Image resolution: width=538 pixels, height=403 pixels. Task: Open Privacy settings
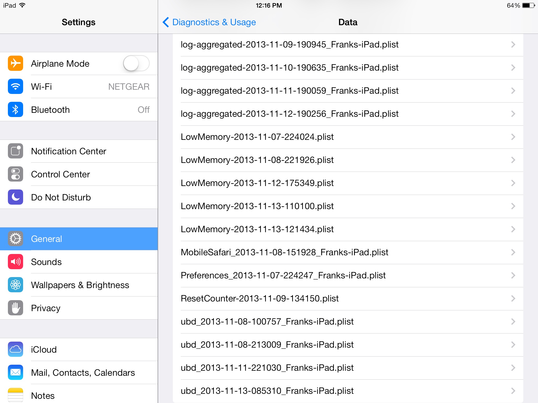tap(79, 308)
